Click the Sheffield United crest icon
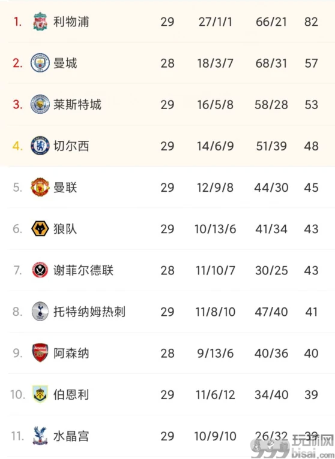 (40, 270)
